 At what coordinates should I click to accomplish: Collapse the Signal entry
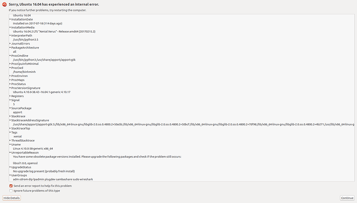coord(10,100)
